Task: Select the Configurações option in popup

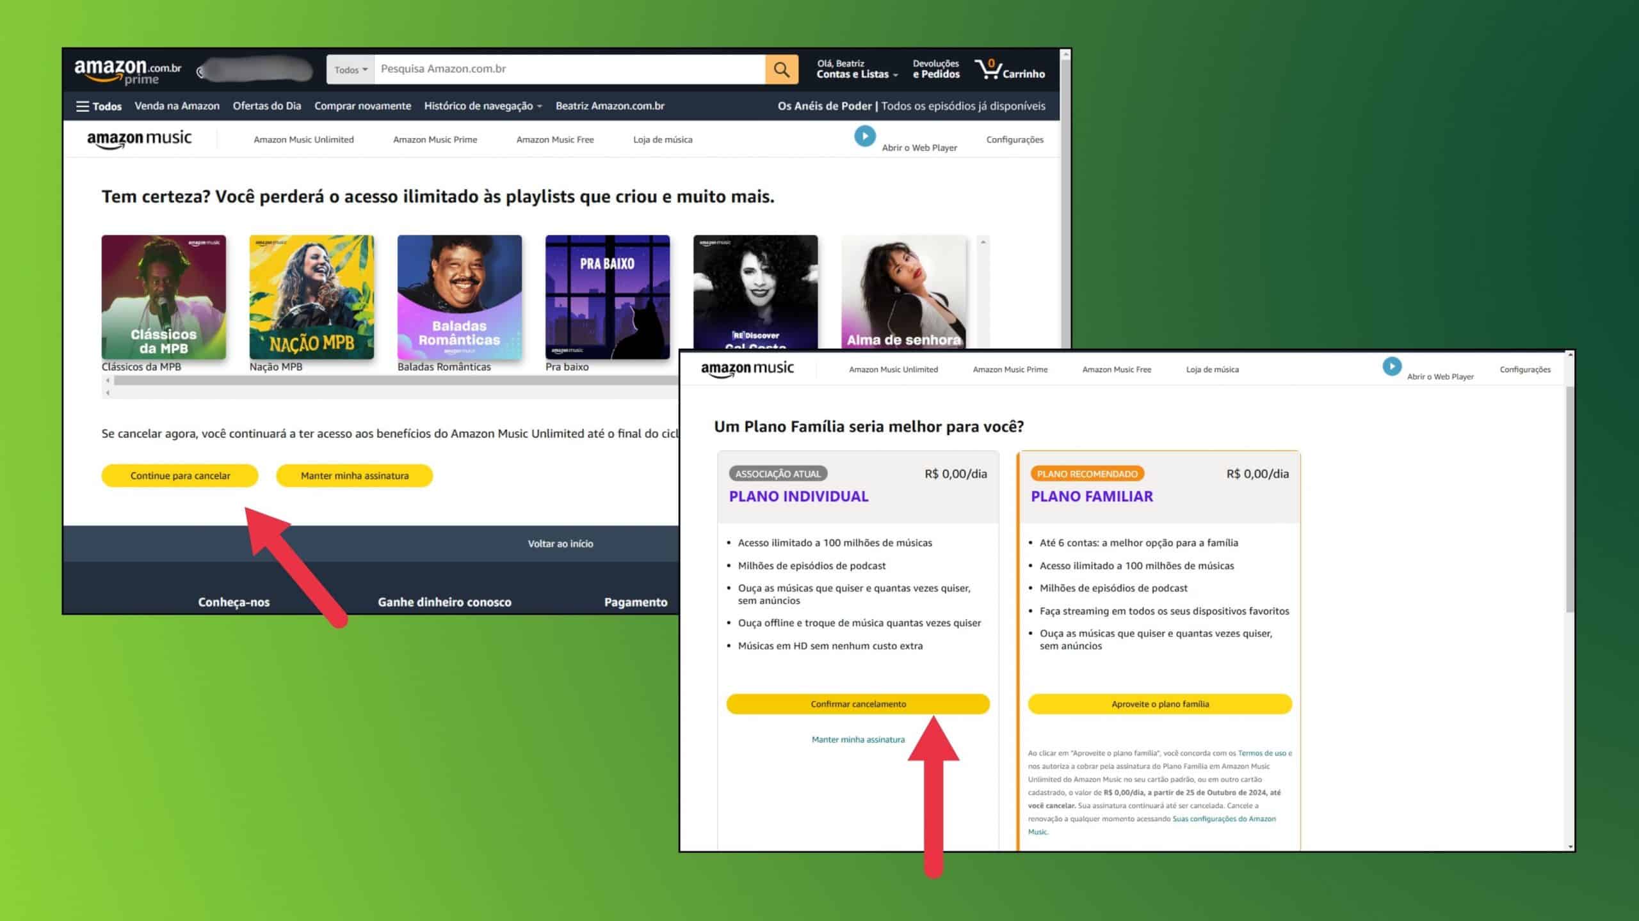Action: pos(1525,369)
